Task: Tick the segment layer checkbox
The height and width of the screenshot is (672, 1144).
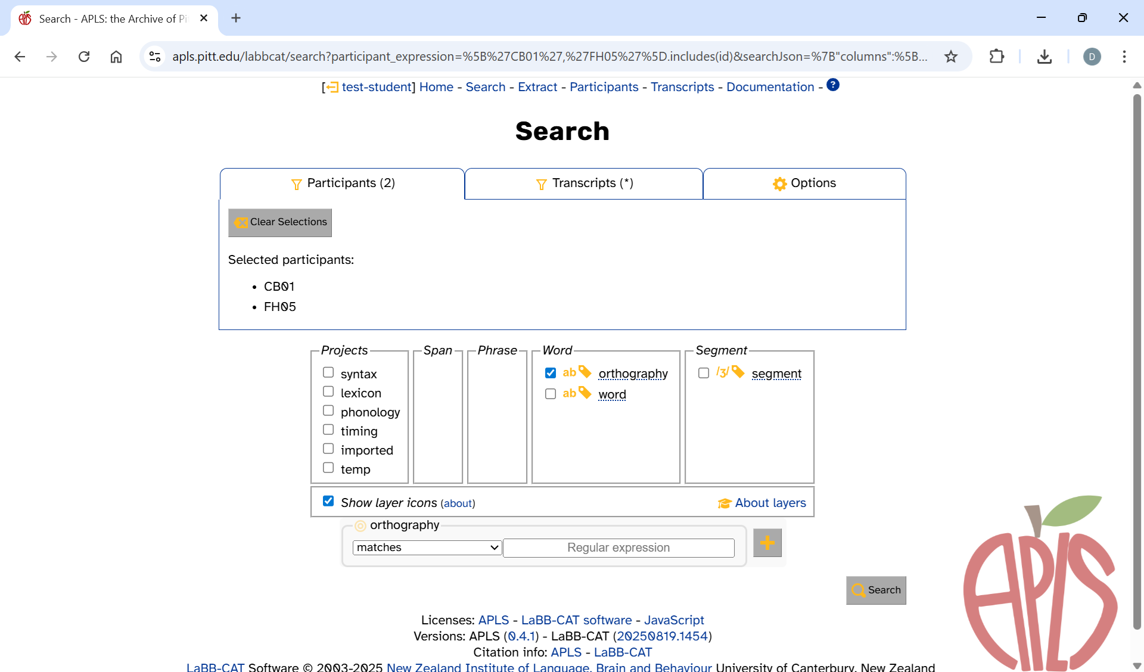Action: (x=704, y=373)
